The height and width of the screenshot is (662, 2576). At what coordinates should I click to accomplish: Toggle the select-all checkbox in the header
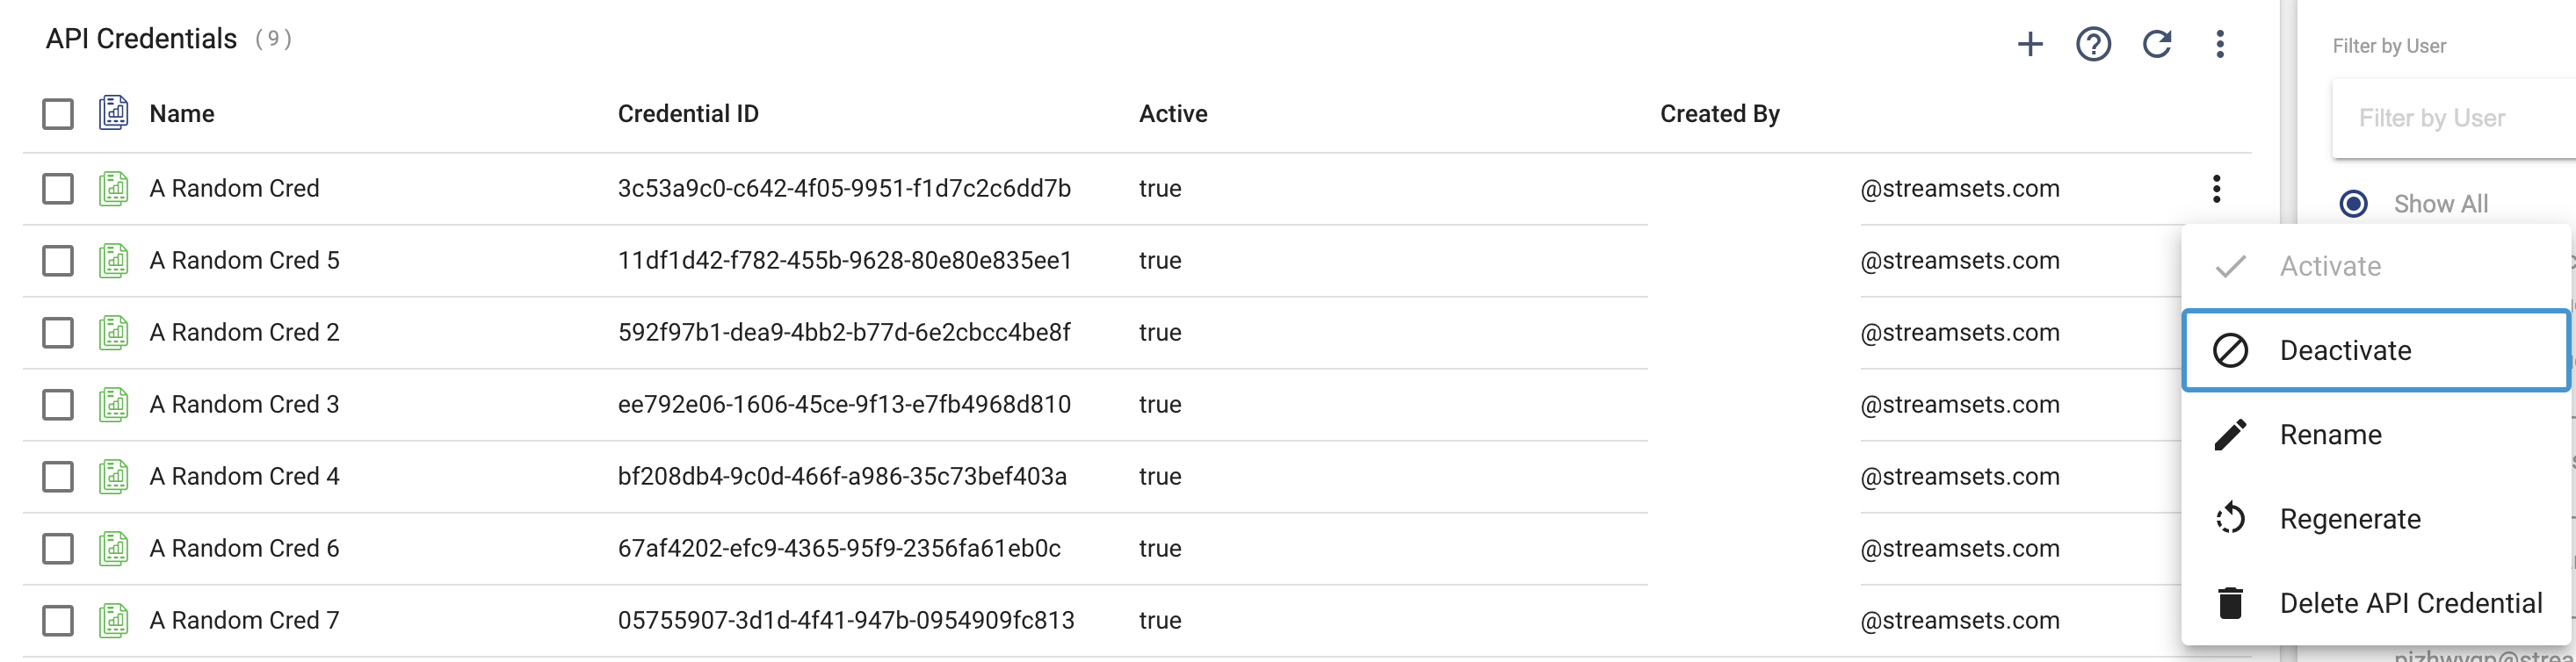point(58,114)
